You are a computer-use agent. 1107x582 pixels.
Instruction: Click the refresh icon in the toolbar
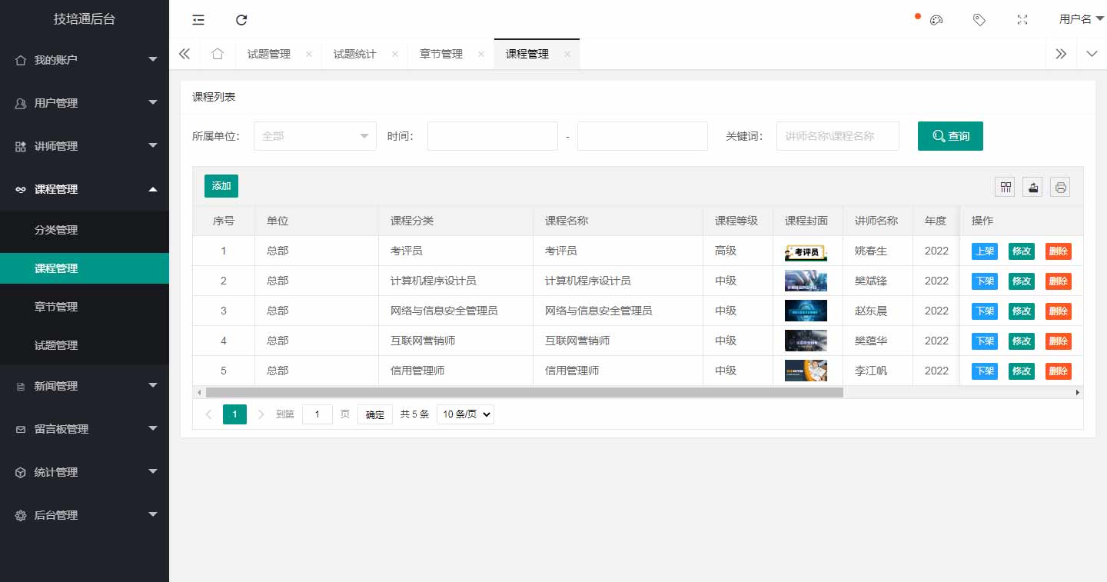point(242,19)
